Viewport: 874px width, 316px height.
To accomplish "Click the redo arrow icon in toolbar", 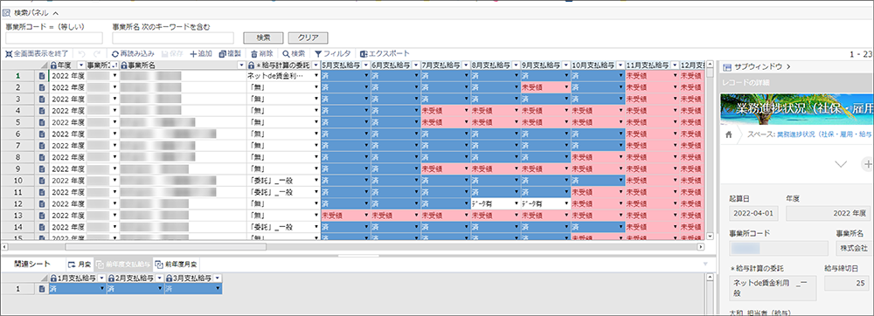I will coord(97,54).
